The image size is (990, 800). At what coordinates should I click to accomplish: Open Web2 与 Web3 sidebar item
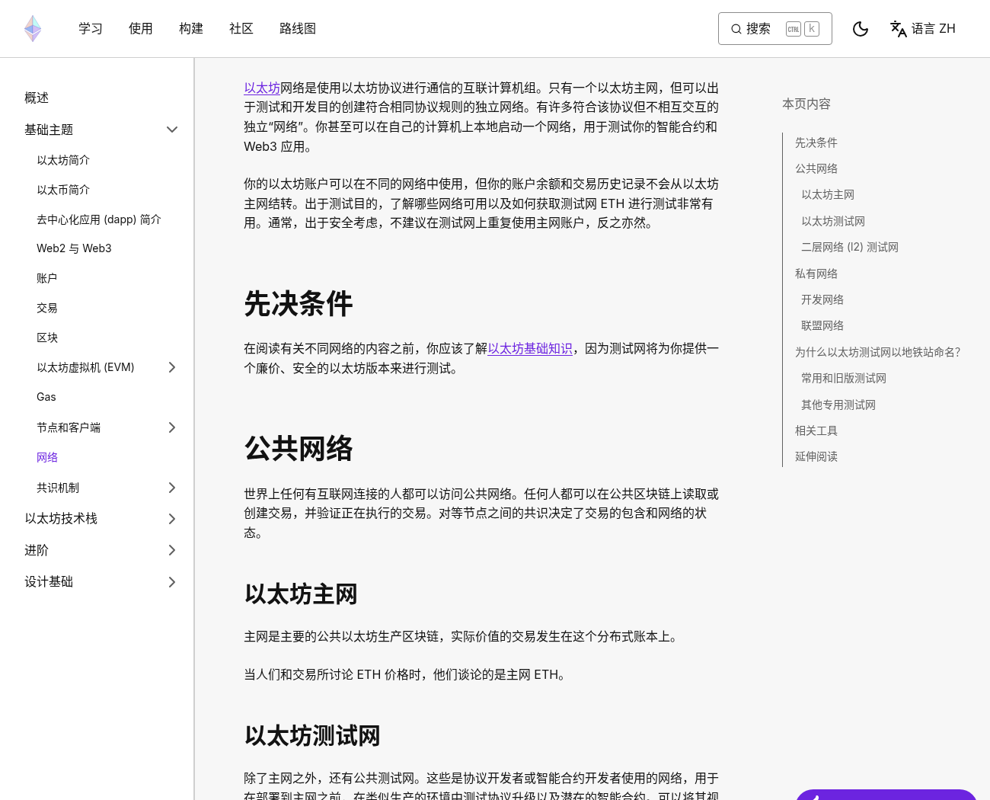click(x=74, y=248)
